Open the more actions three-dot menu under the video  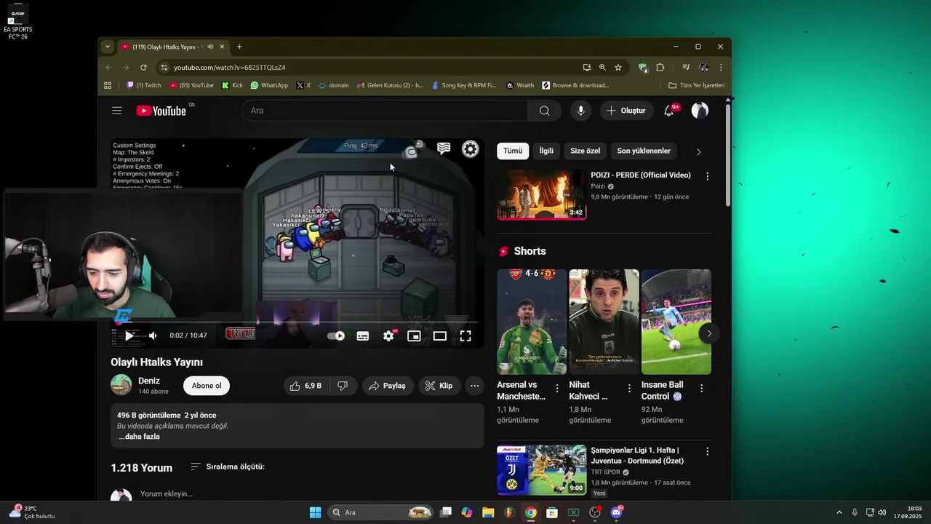pos(474,386)
